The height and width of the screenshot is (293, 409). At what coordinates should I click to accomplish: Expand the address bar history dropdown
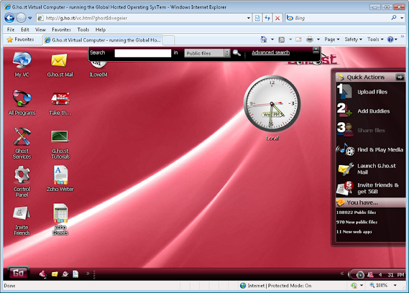point(249,18)
